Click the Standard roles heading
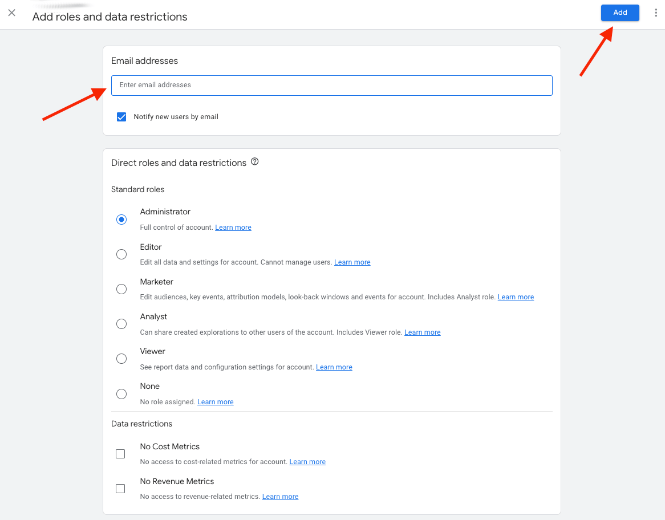 pyautogui.click(x=138, y=190)
